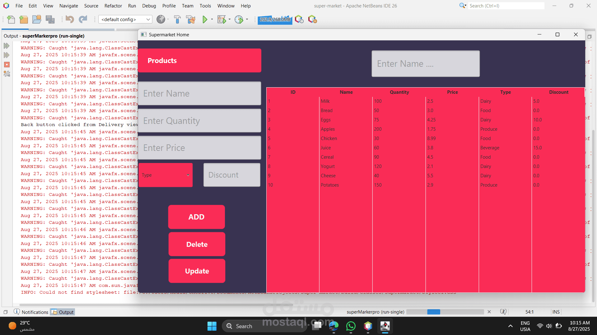Click the Discount input field
Screen dimensions: 597x335
coord(232,175)
